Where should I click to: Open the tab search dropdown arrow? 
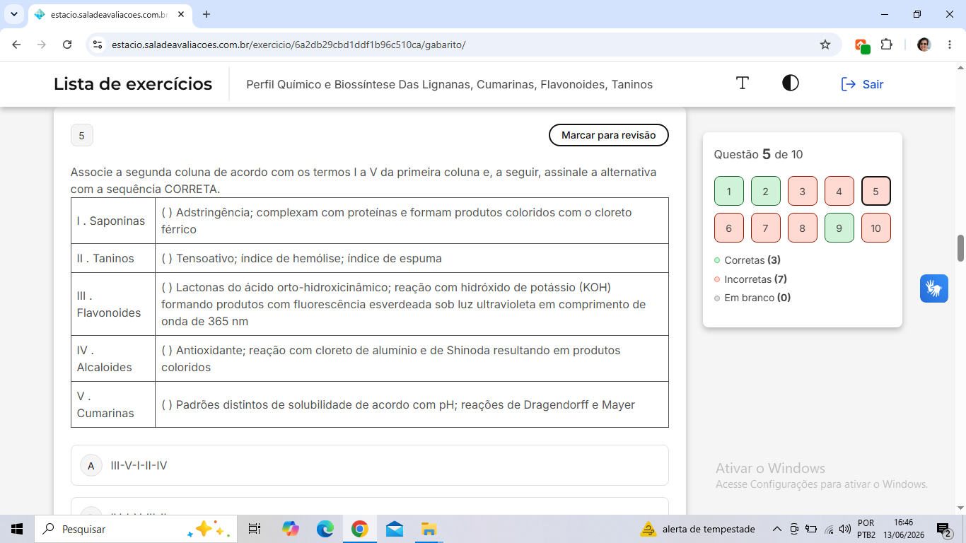pyautogui.click(x=14, y=14)
